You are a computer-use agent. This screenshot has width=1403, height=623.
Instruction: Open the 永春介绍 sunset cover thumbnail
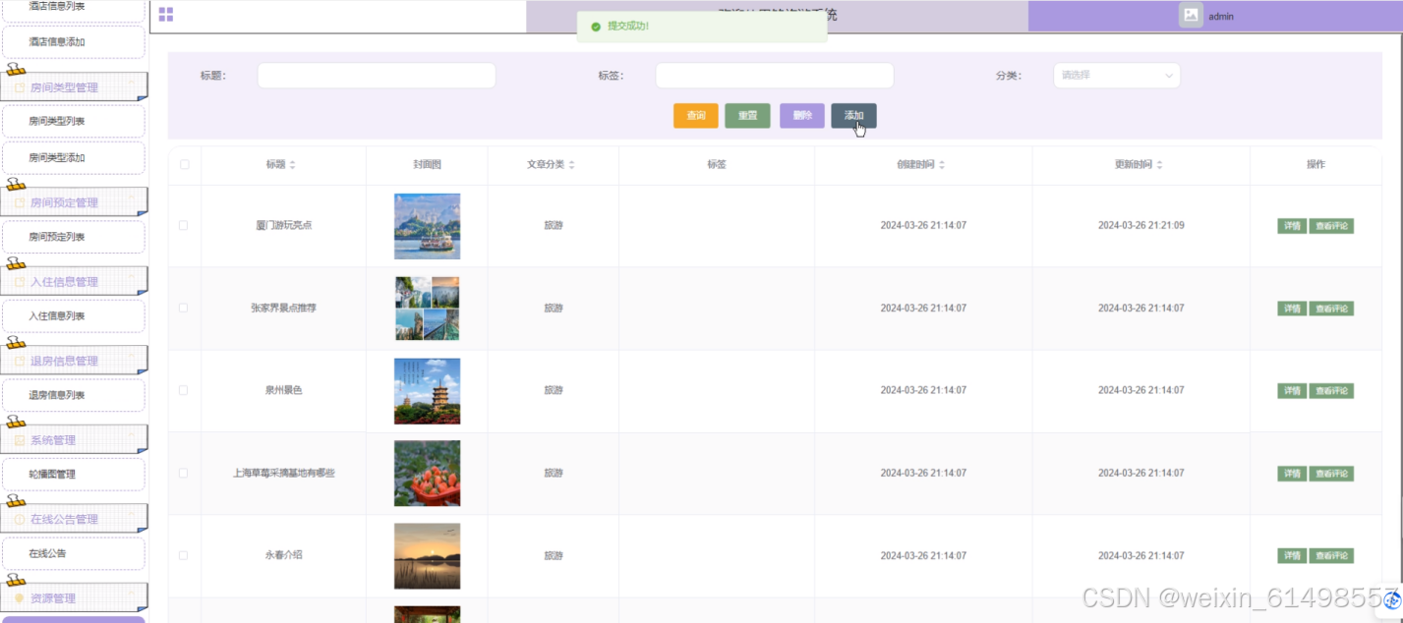coord(427,556)
